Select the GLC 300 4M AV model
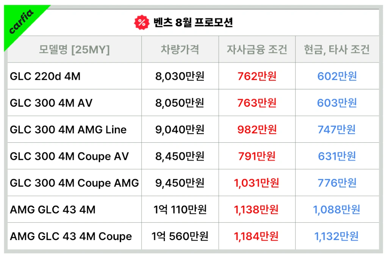The height and width of the screenshot is (259, 388). (x=51, y=103)
